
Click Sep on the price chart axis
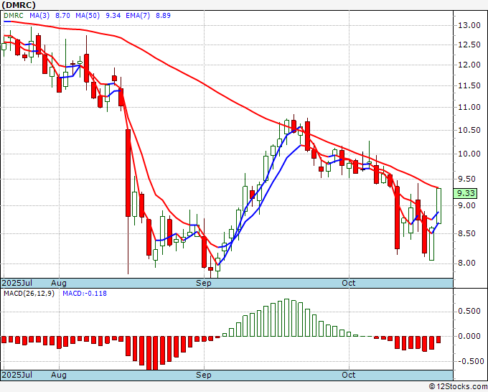(x=204, y=283)
